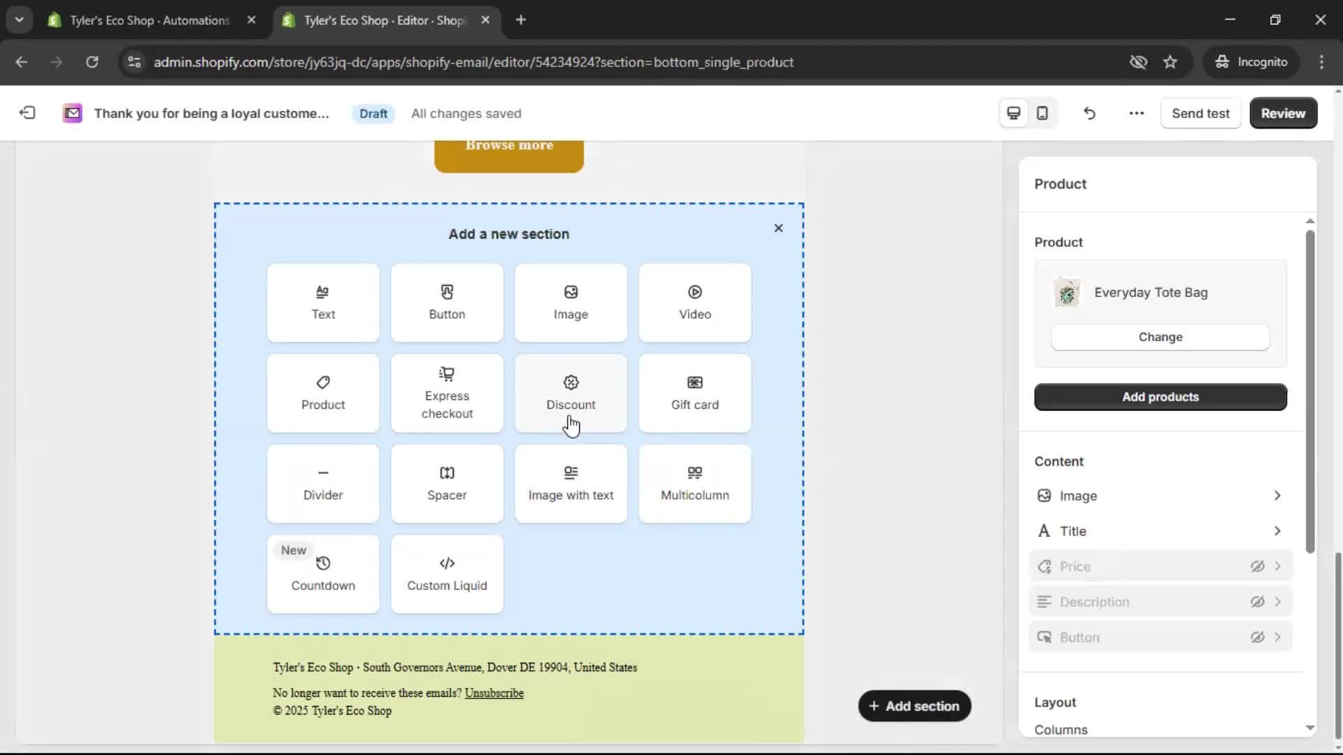The image size is (1343, 755).
Task: Hide the Price content element
Action: click(1257, 566)
